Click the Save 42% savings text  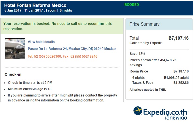click(x=137, y=54)
